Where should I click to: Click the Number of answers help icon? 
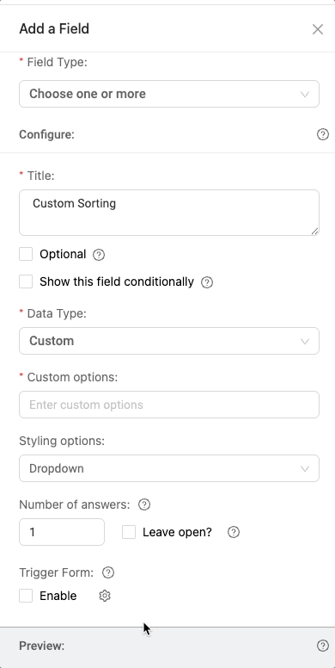coord(144,504)
